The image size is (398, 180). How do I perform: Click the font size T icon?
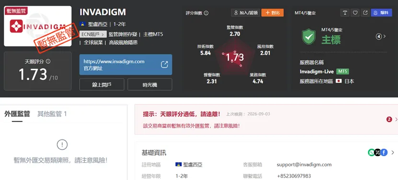click(x=345, y=13)
